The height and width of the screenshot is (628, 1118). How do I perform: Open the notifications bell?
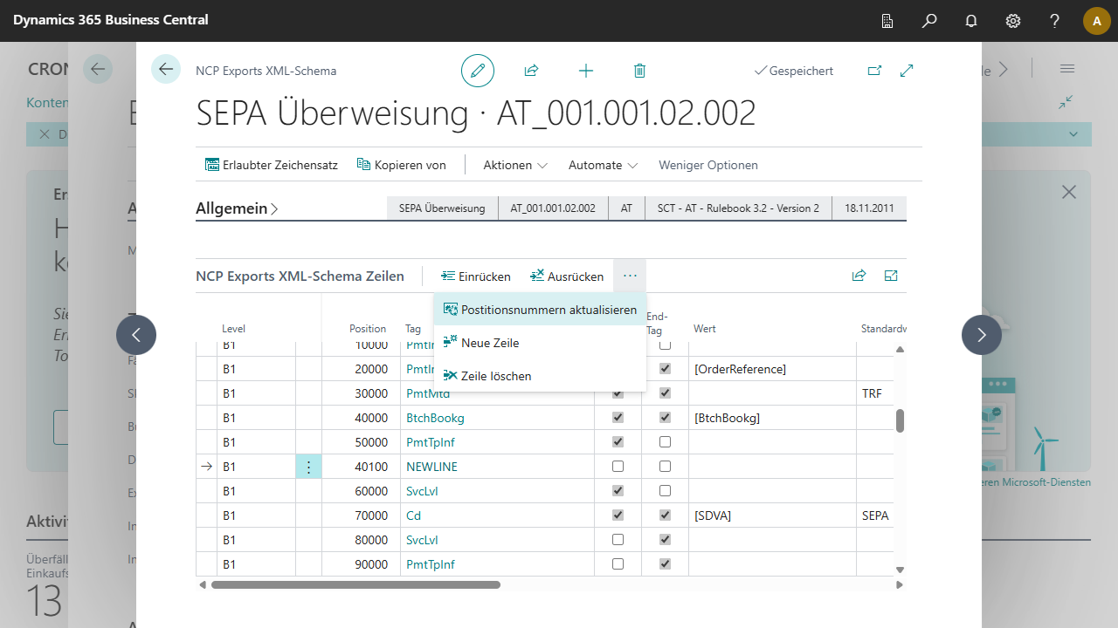click(971, 20)
